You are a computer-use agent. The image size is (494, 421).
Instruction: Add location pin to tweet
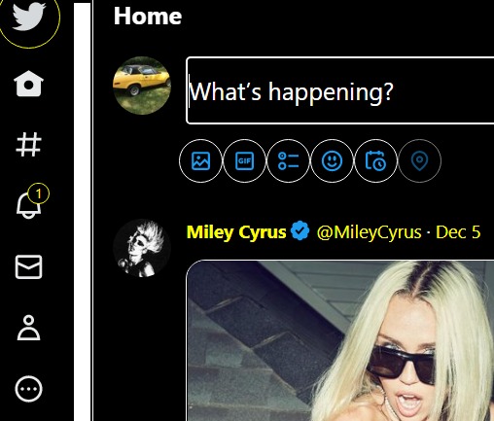(419, 160)
